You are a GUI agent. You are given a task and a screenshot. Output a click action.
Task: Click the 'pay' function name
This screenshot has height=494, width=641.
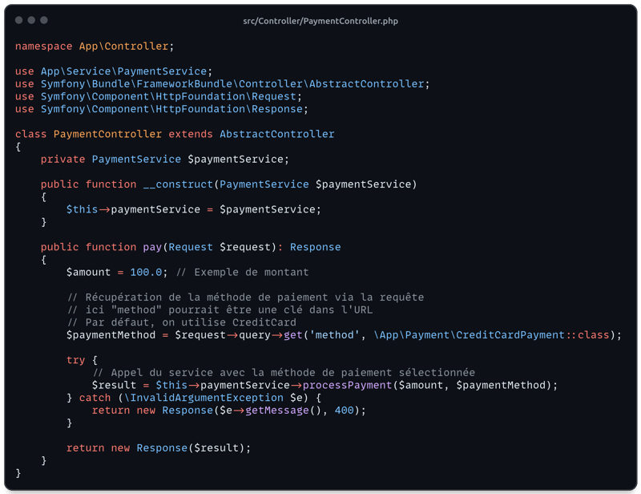pyautogui.click(x=152, y=247)
